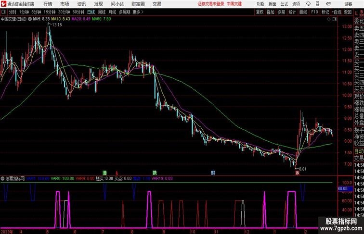This screenshot has width=364, height=234.
Task: Click the 中国交建 stock name in title bar
Action: click(234, 4)
